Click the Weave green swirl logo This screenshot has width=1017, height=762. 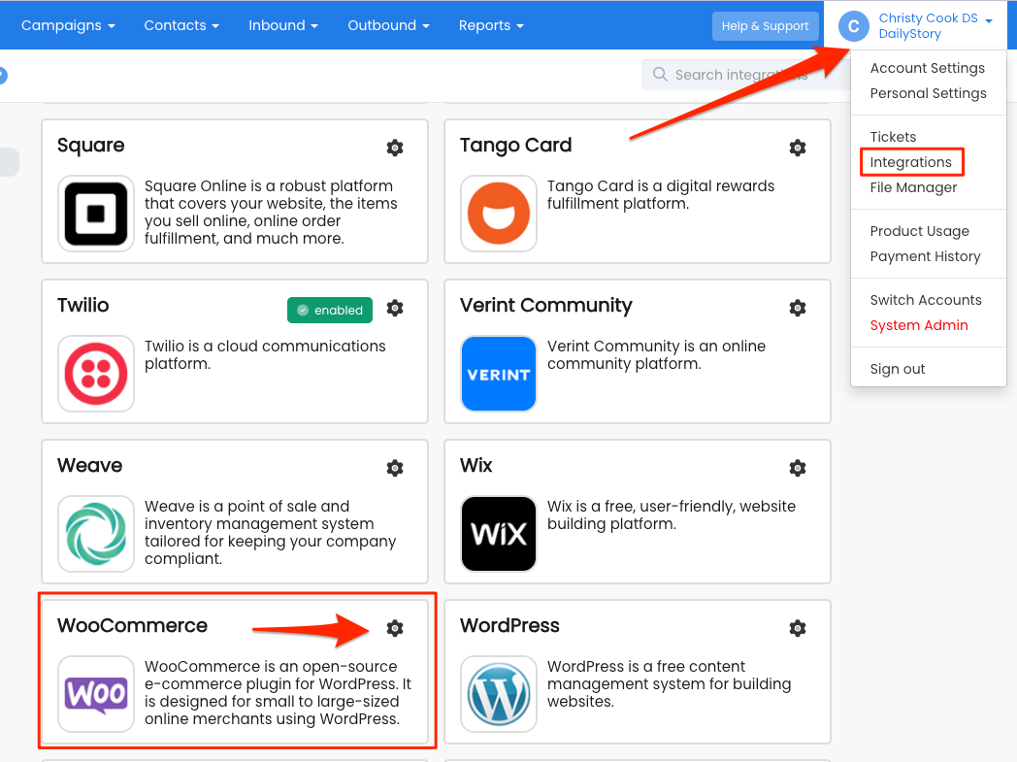pos(96,534)
